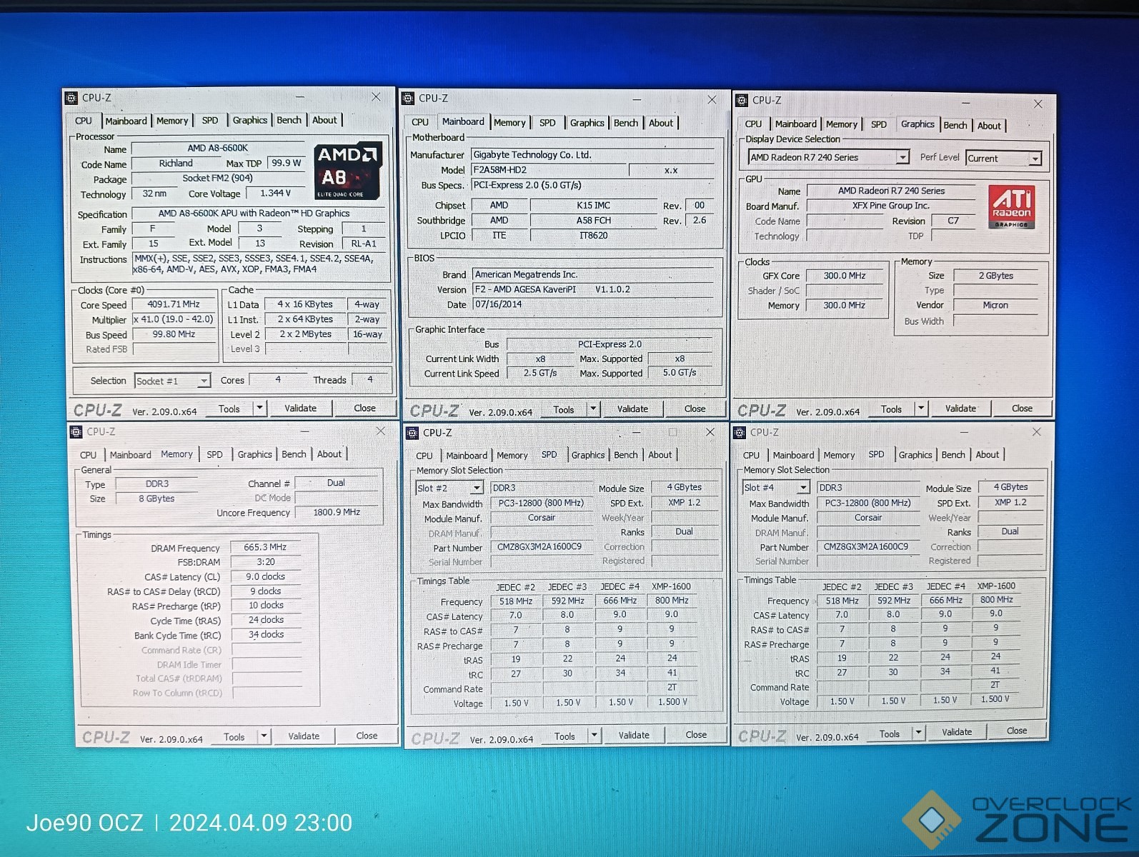This screenshot has width=1139, height=857.
Task: Click Close button in the Mainboard window
Action: click(695, 409)
